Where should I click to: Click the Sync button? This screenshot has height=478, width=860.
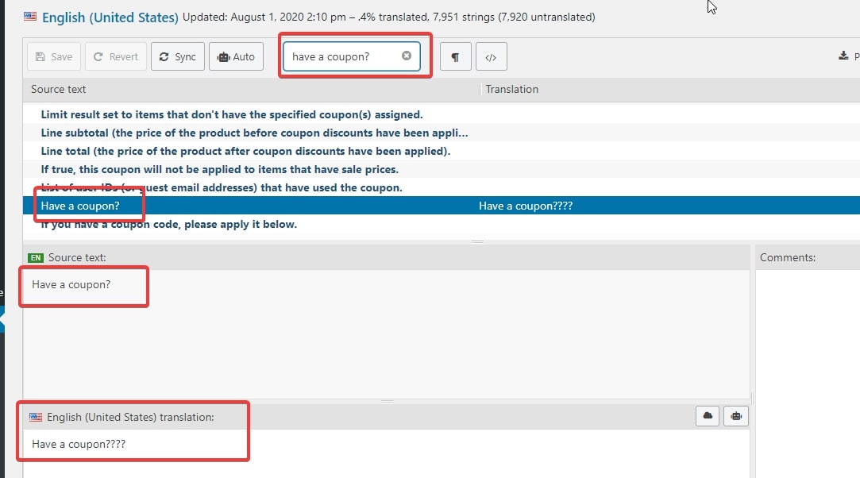point(178,56)
